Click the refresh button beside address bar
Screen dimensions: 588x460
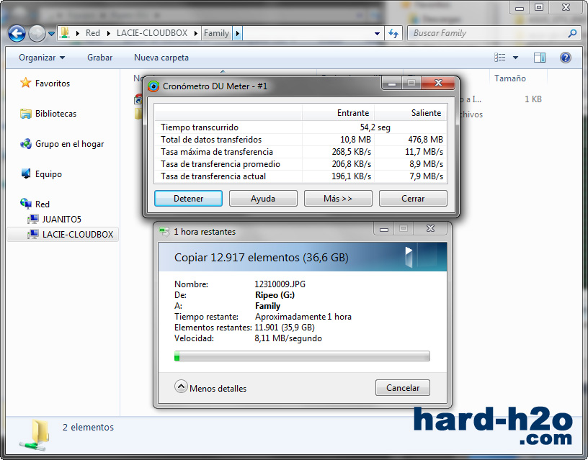point(393,33)
